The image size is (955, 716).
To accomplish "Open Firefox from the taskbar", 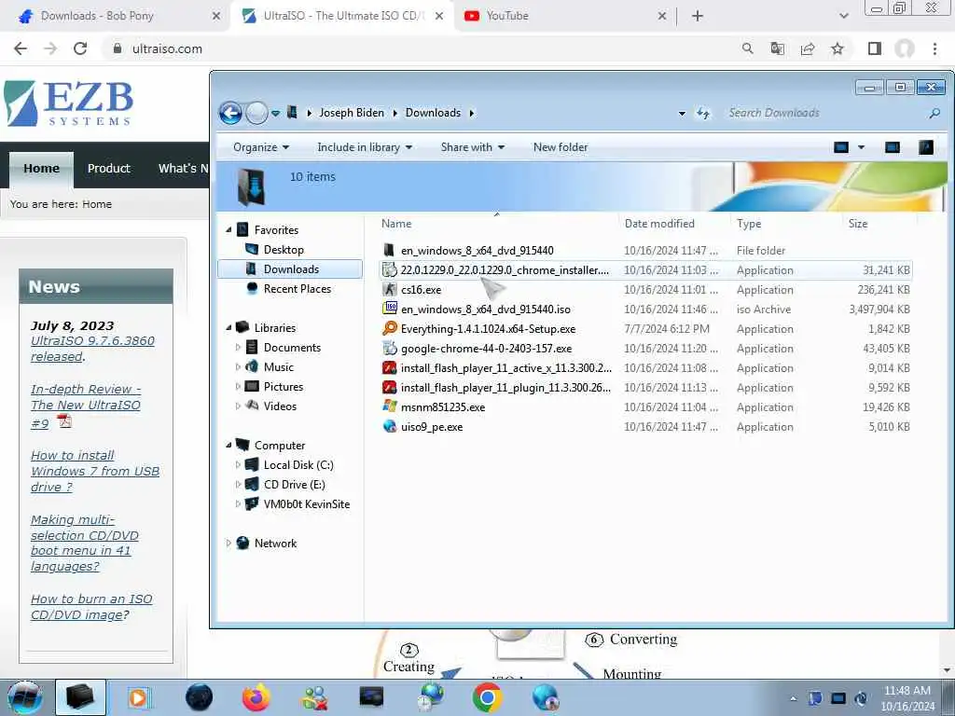I will pos(256,697).
